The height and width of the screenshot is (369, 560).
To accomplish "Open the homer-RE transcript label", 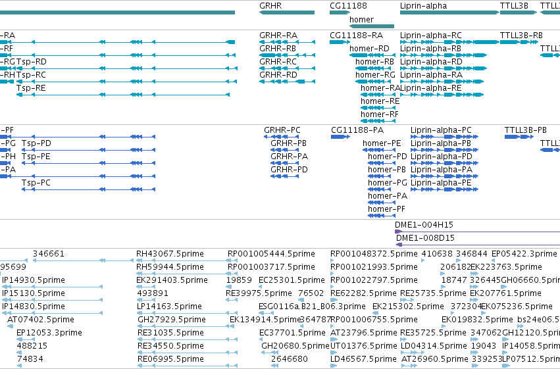I will pos(380,101).
